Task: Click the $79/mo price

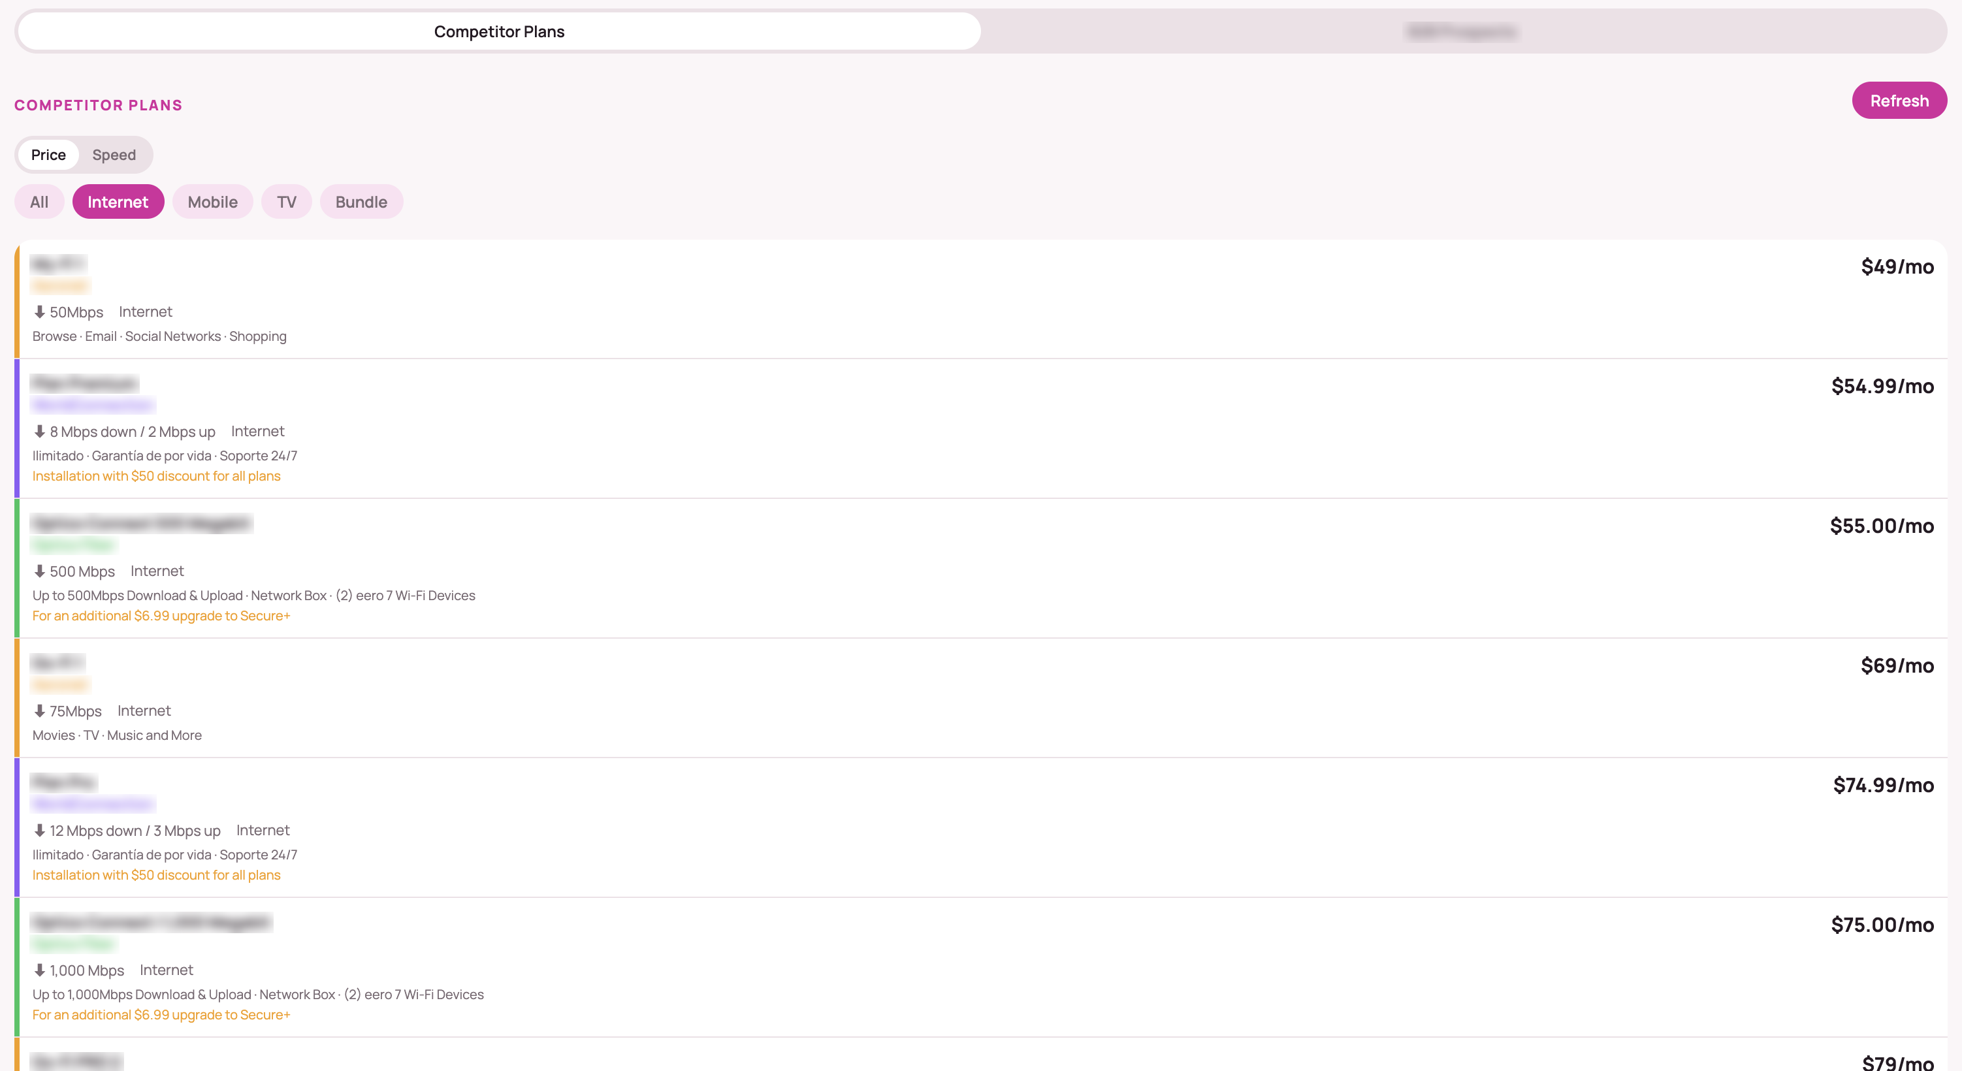Action: [1897, 1062]
